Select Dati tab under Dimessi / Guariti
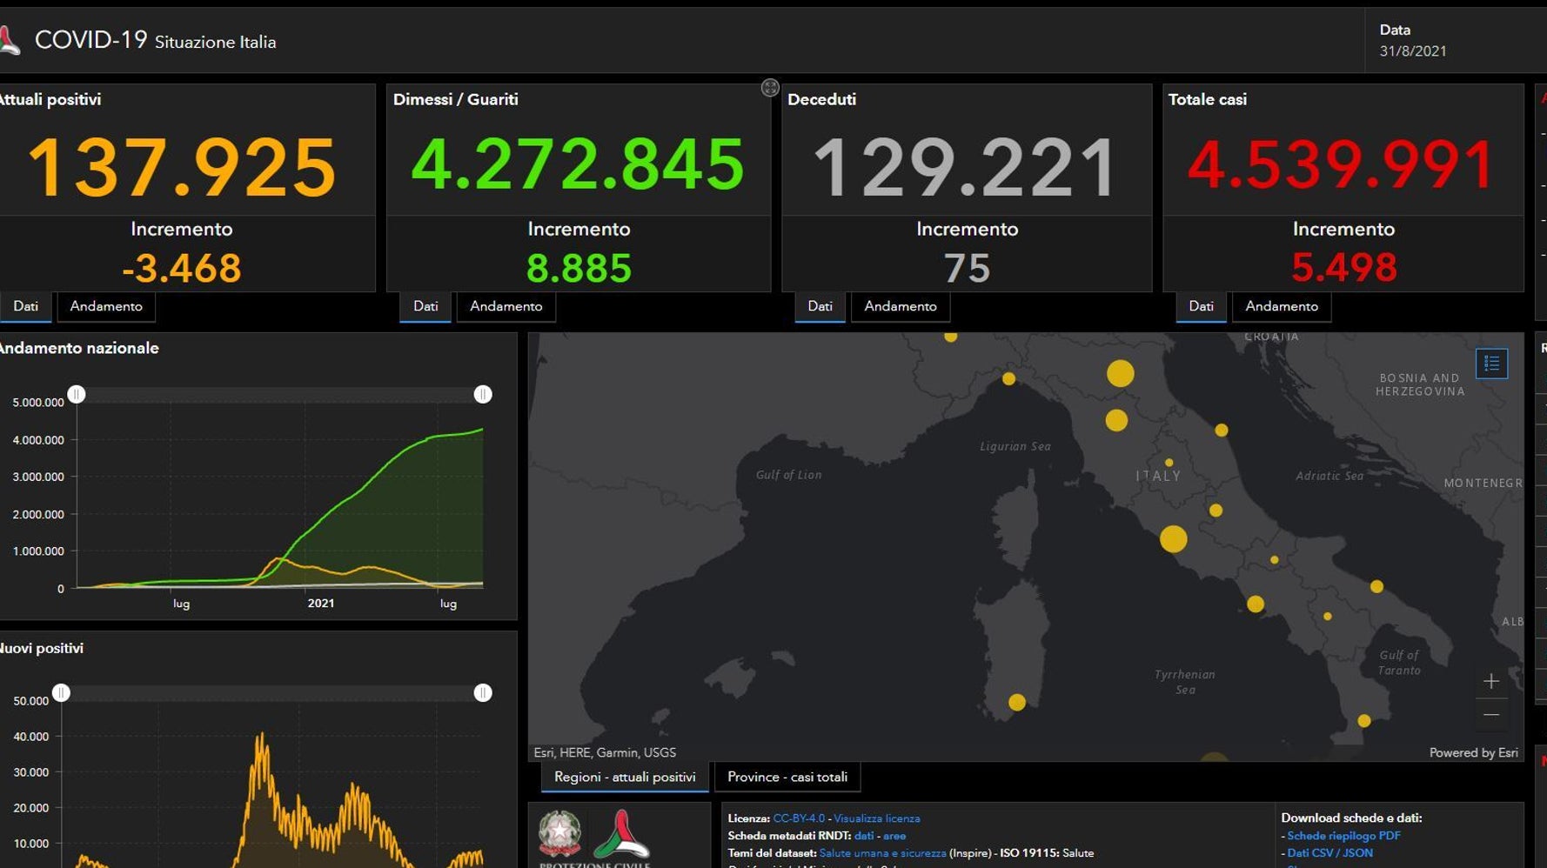Screen dimensions: 1547x868 pyautogui.click(x=425, y=306)
